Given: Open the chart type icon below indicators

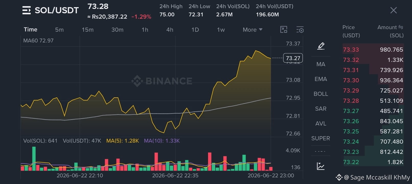Looking at the screenshot, I should pyautogui.click(x=321, y=166).
